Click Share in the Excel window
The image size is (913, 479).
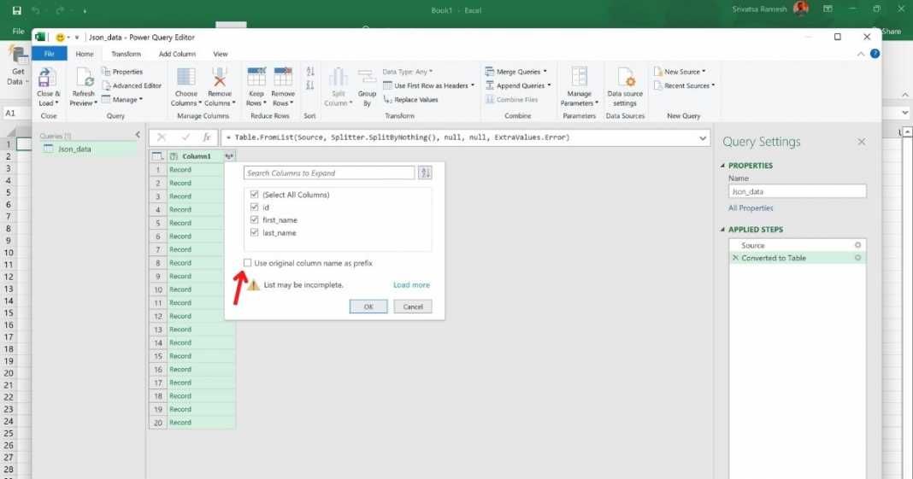[x=891, y=32]
